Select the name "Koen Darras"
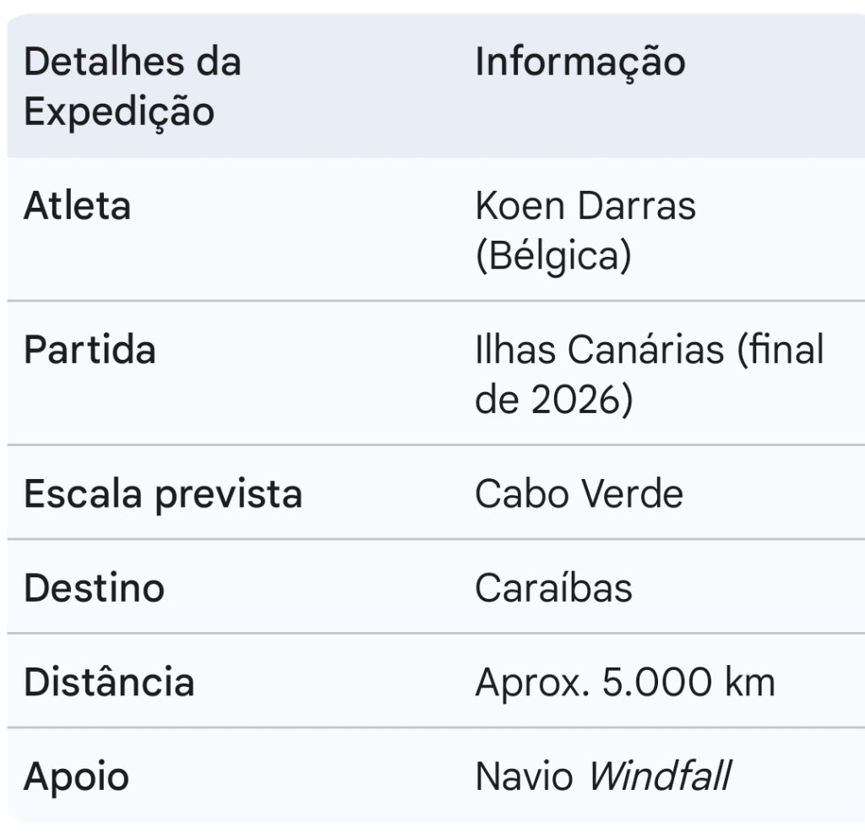 pos(585,206)
